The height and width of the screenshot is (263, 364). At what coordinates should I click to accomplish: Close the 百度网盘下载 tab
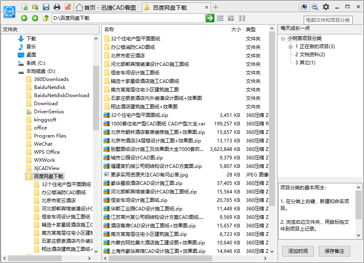(x=206, y=7)
